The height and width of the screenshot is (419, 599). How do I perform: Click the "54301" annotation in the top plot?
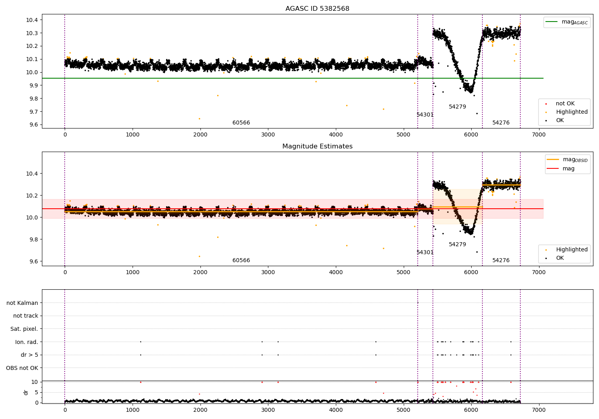coord(425,115)
